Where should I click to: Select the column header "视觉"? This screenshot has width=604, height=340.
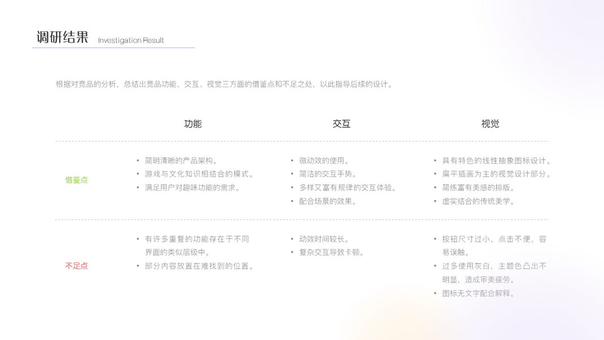490,124
